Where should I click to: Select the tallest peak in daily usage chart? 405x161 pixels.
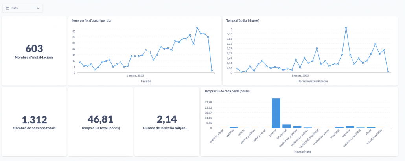point(346,28)
